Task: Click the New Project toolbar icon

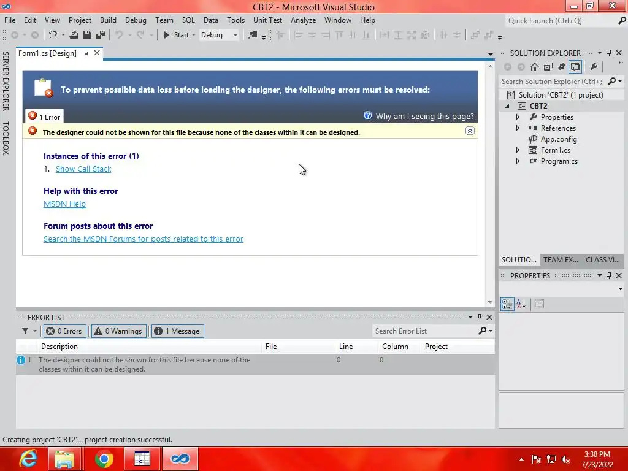Action: (x=53, y=35)
